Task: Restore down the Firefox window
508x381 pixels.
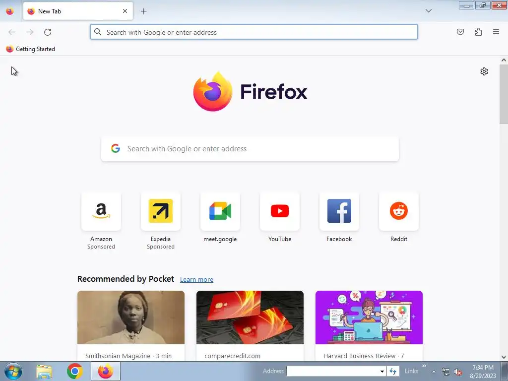Action: coord(483,5)
